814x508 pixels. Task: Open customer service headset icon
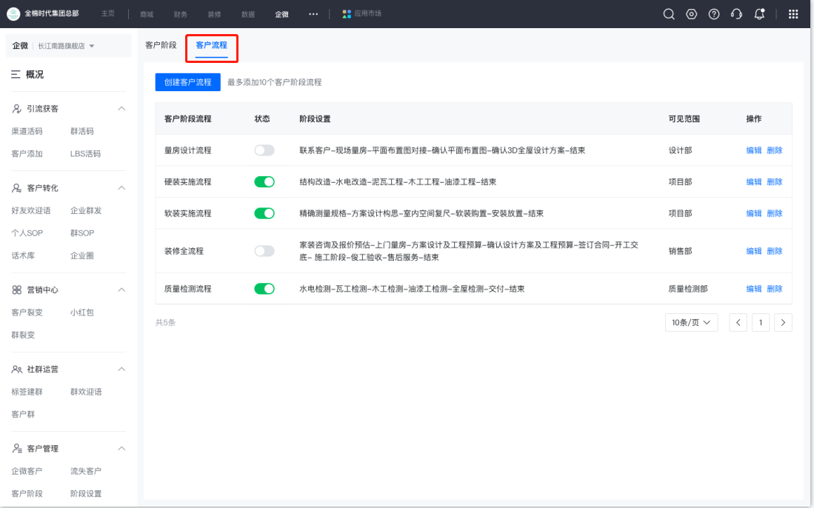[736, 14]
